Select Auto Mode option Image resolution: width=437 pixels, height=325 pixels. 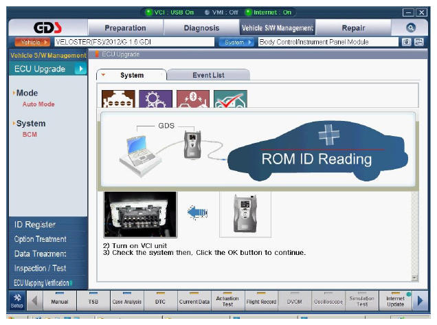(38, 104)
